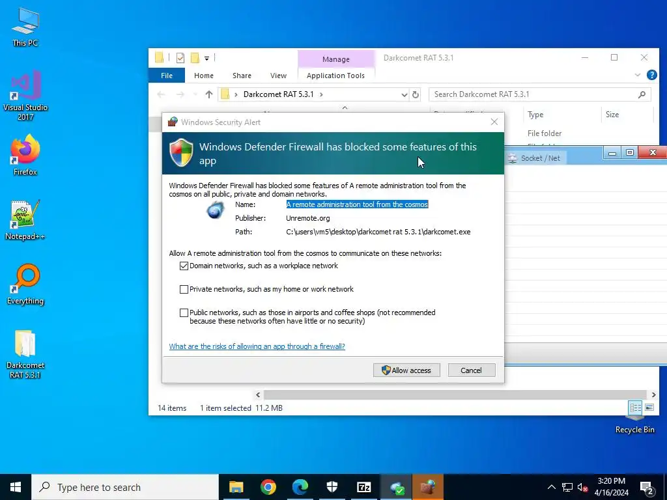Viewport: 667px width, 500px height.
Task: Click the highlighted app Name field
Action: pos(357,204)
